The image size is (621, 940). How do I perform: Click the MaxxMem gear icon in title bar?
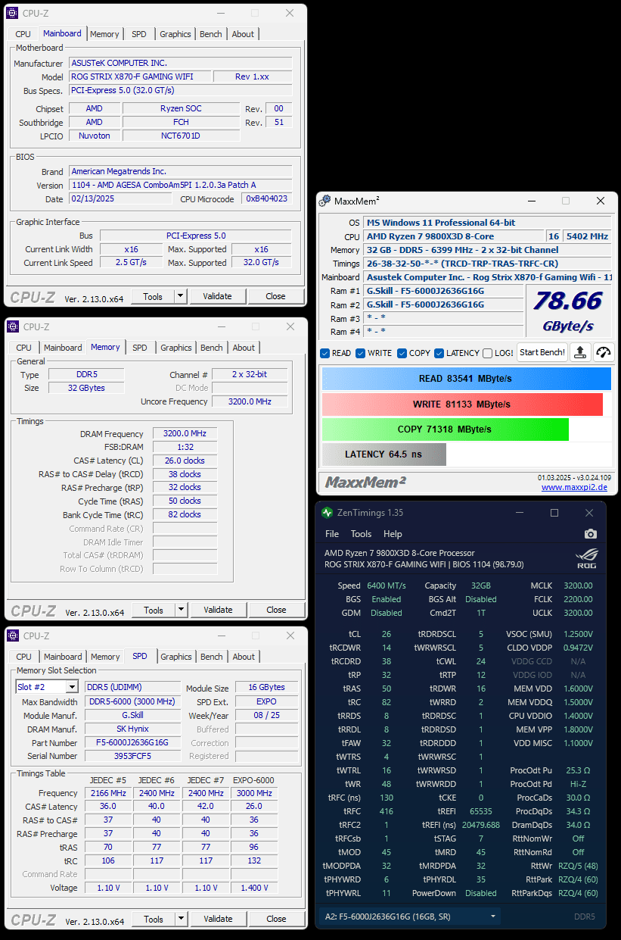(325, 201)
